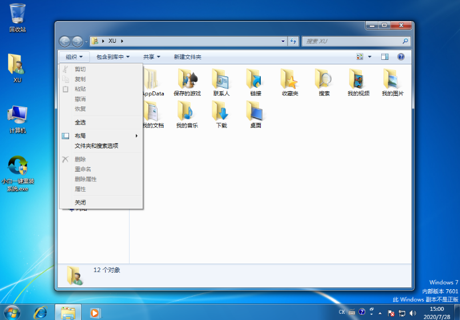The height and width of the screenshot is (320, 460).
Task: Choose 关闭 from the menu
Action: click(101, 202)
